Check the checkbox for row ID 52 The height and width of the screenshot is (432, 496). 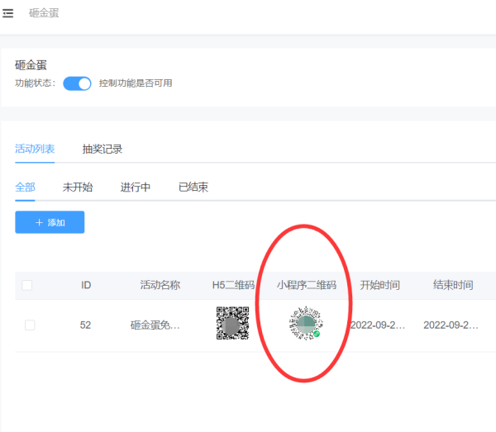click(x=30, y=325)
